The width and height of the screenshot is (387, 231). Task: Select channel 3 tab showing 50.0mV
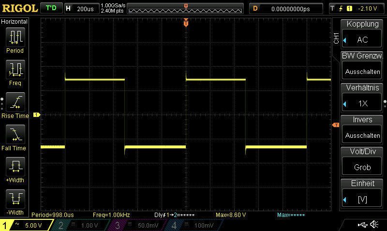coord(137,225)
